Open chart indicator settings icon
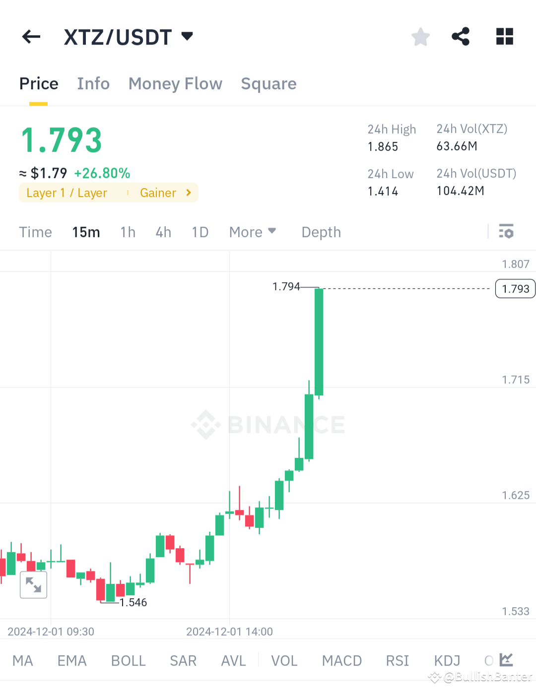Viewport: 536px width, 688px height. 506,232
